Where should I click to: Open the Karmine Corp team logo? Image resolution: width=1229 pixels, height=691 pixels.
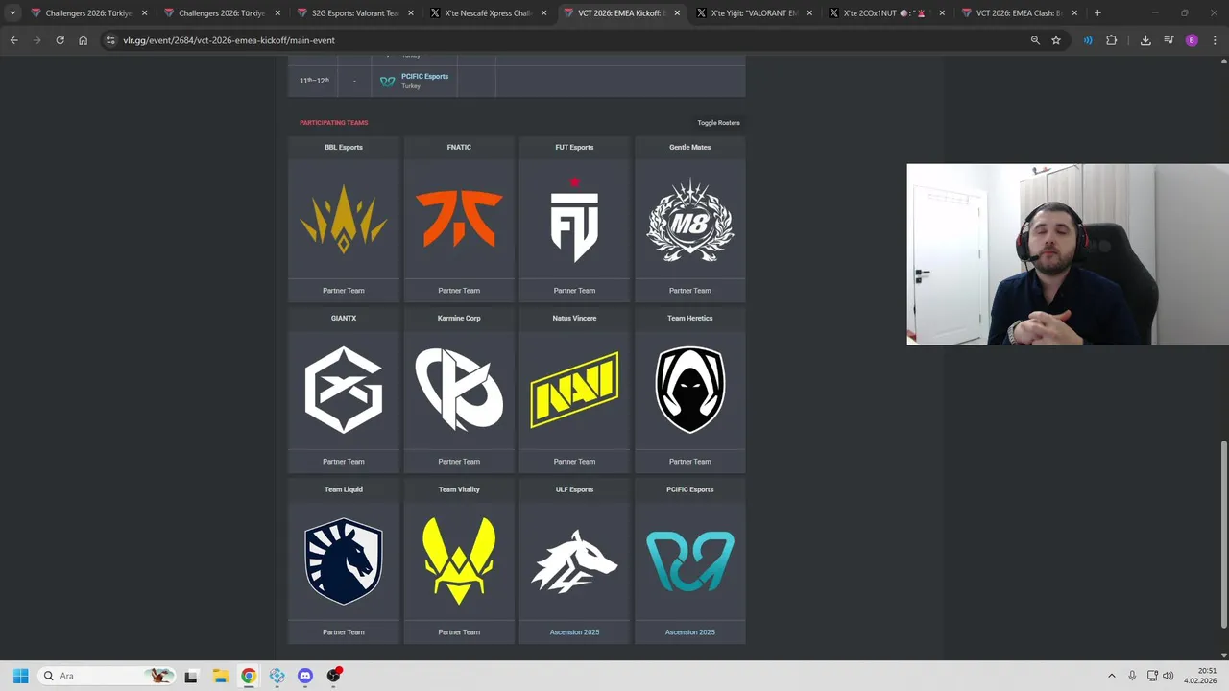[459, 390]
